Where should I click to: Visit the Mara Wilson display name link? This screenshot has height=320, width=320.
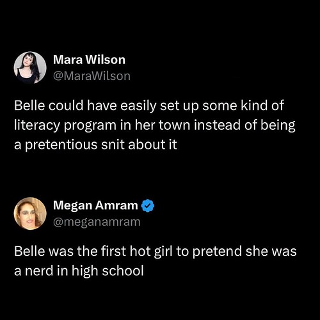point(89,60)
